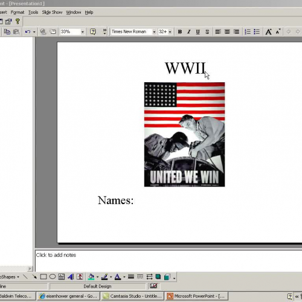Click the spell check status icon
Viewport: 302px width, 302px height.
pos(153,286)
